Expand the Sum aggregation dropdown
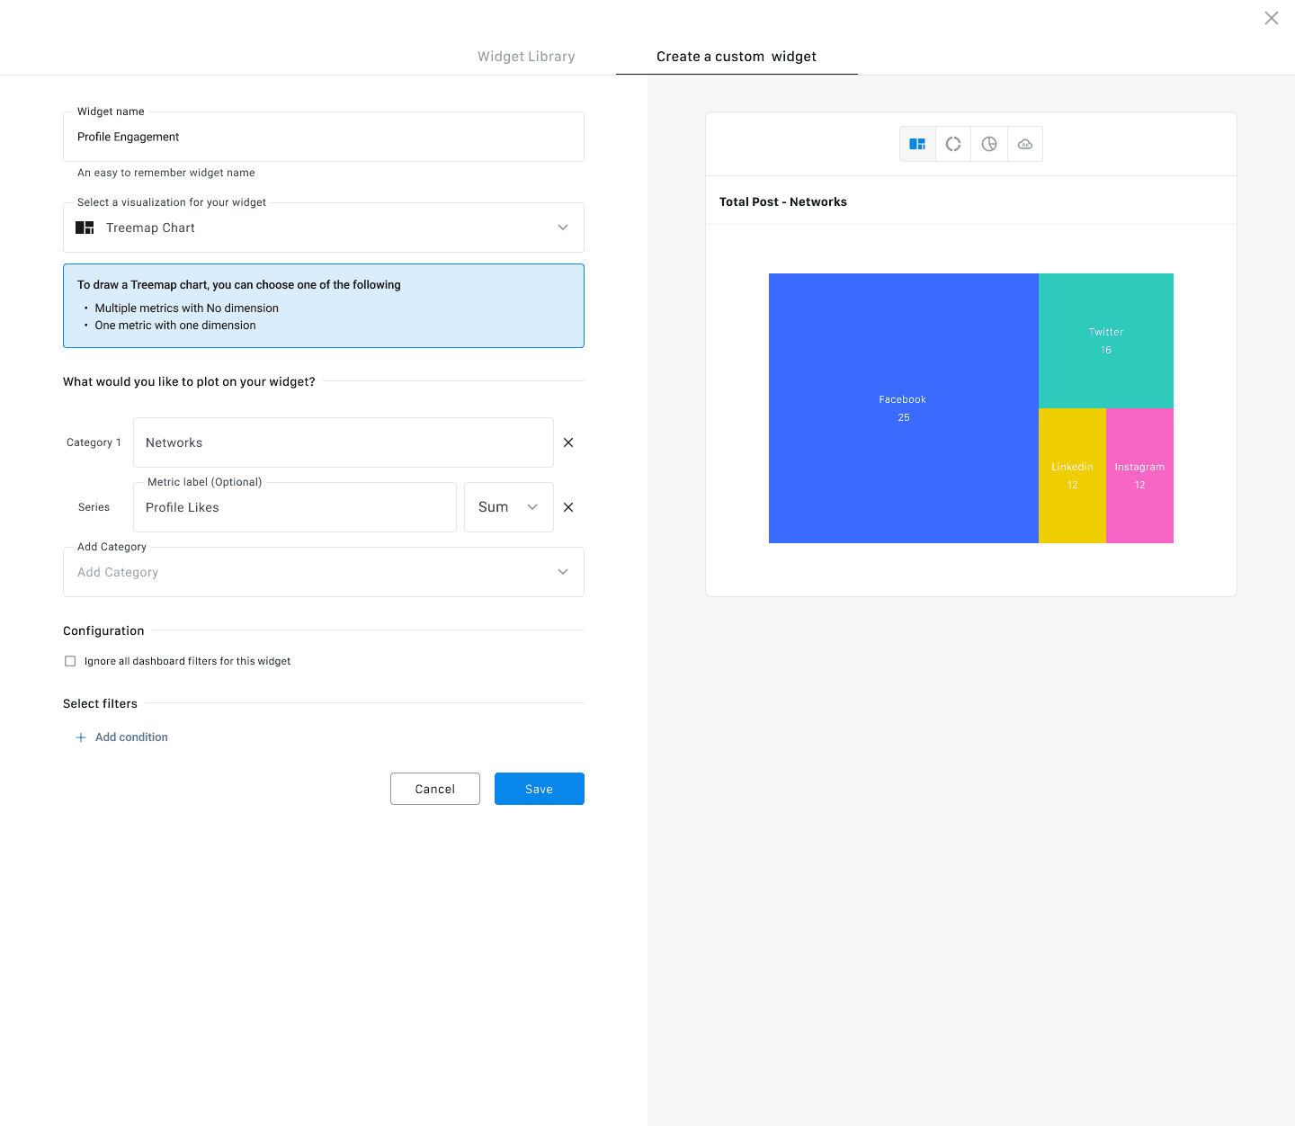 point(508,507)
